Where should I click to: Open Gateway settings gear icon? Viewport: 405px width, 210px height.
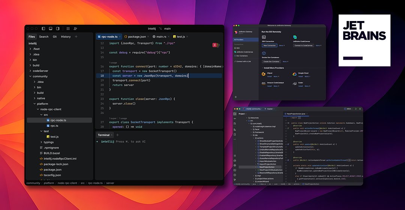pyautogui.click(x=235, y=97)
